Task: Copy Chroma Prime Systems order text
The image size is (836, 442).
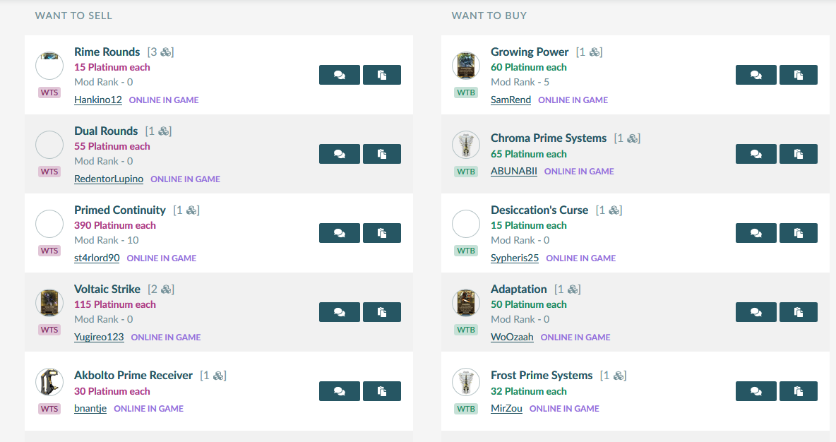Action: coord(798,154)
